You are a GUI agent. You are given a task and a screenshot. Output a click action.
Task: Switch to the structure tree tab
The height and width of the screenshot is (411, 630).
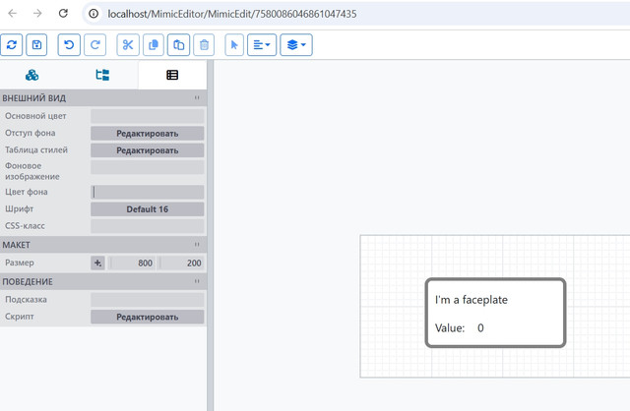102,75
